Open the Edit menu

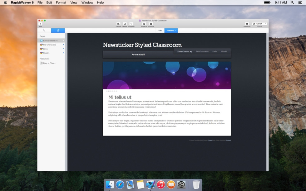point(49,2)
